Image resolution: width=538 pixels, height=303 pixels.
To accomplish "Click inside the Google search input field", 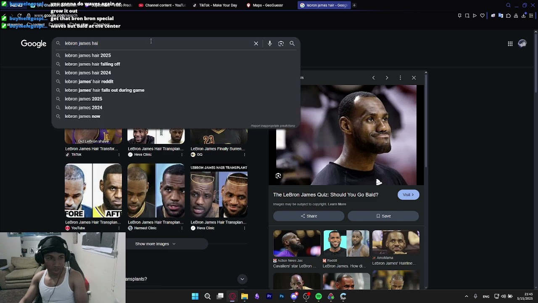I will pyautogui.click(x=158, y=43).
